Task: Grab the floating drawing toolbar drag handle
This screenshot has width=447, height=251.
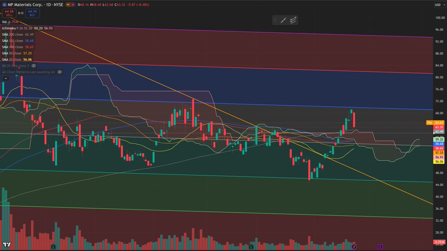Action: [275, 20]
